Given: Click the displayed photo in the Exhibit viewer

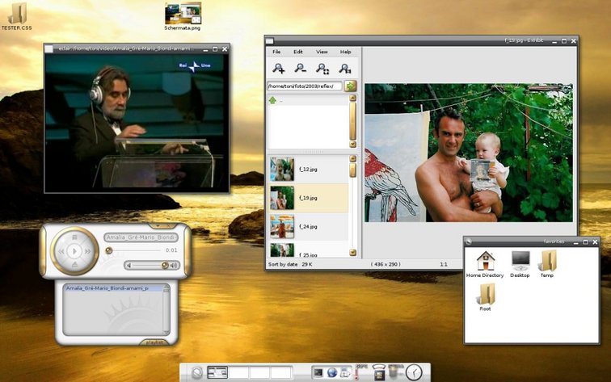Looking at the screenshot, I should click(x=469, y=153).
